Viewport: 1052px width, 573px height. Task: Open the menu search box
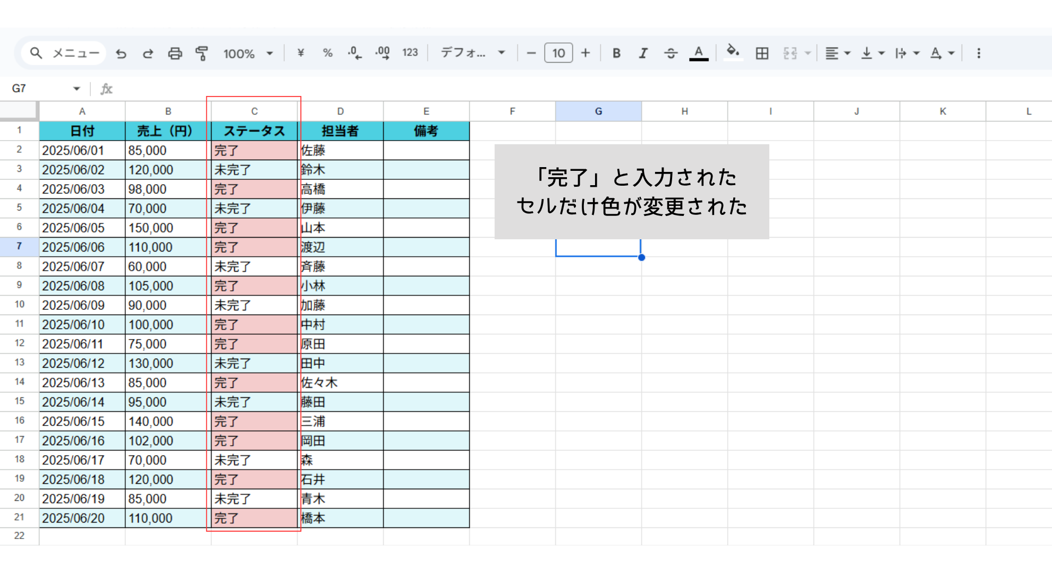tap(64, 53)
